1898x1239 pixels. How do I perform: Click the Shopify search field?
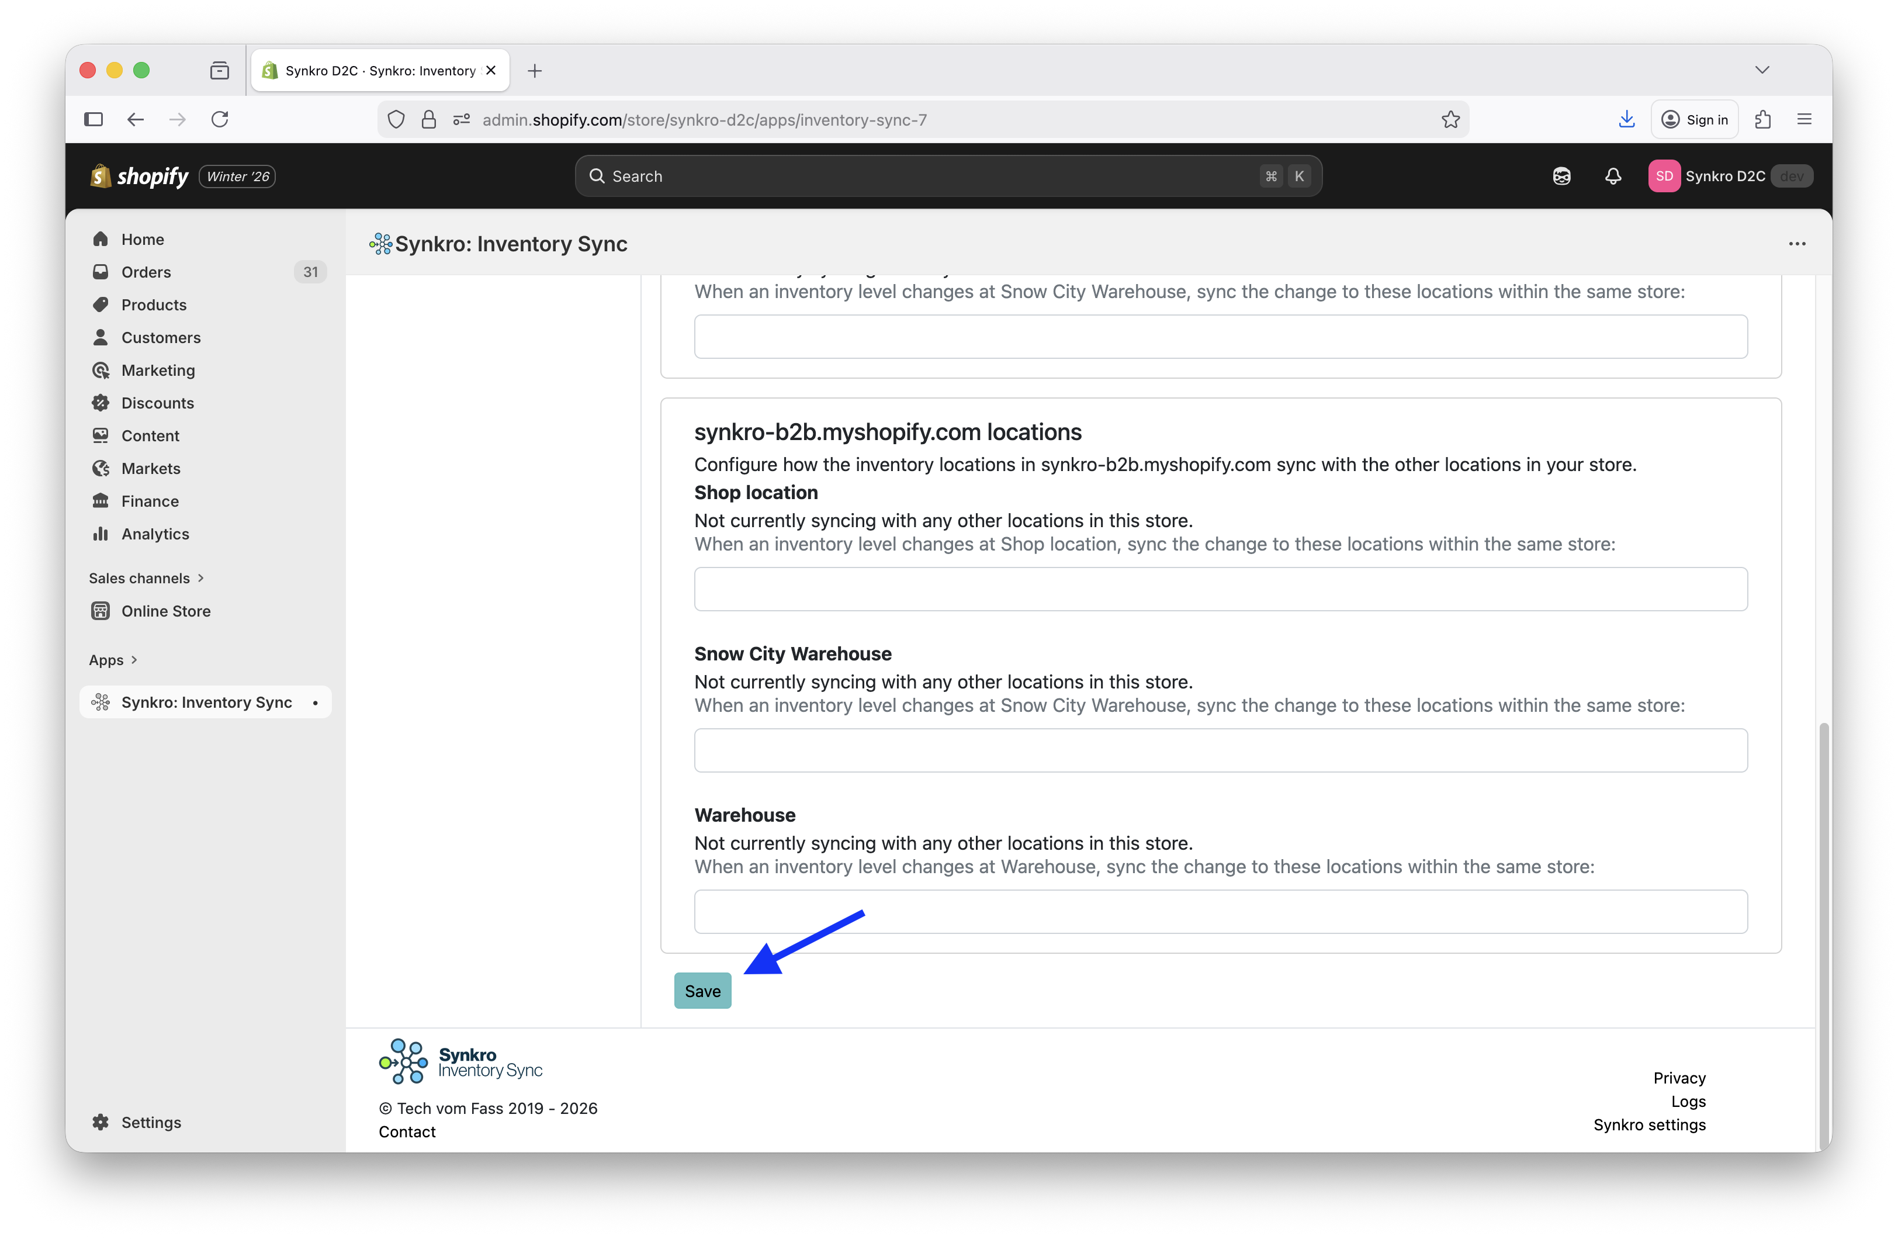[x=947, y=176]
